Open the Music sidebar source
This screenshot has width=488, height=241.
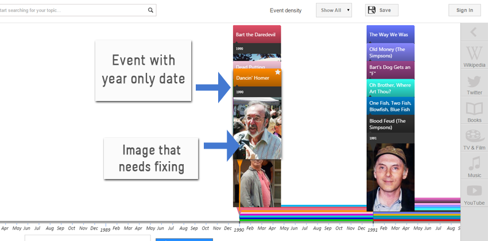pyautogui.click(x=474, y=167)
